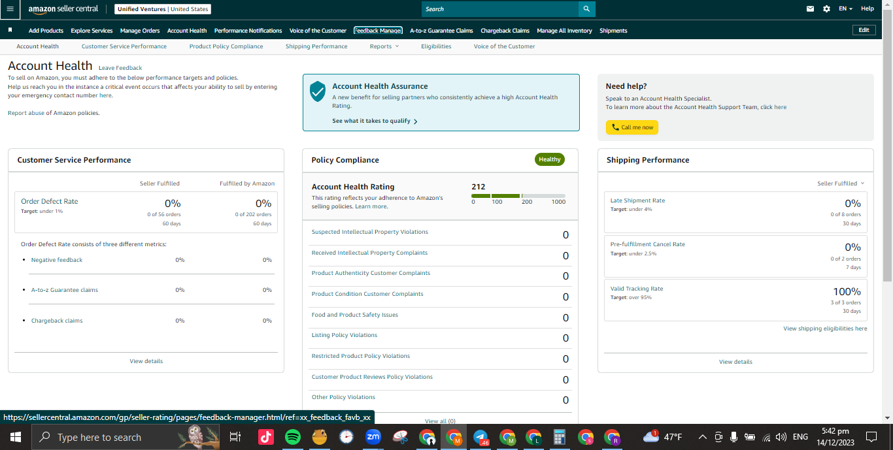Click View details under Customer Service Performance
This screenshot has width=893, height=450.
[146, 361]
